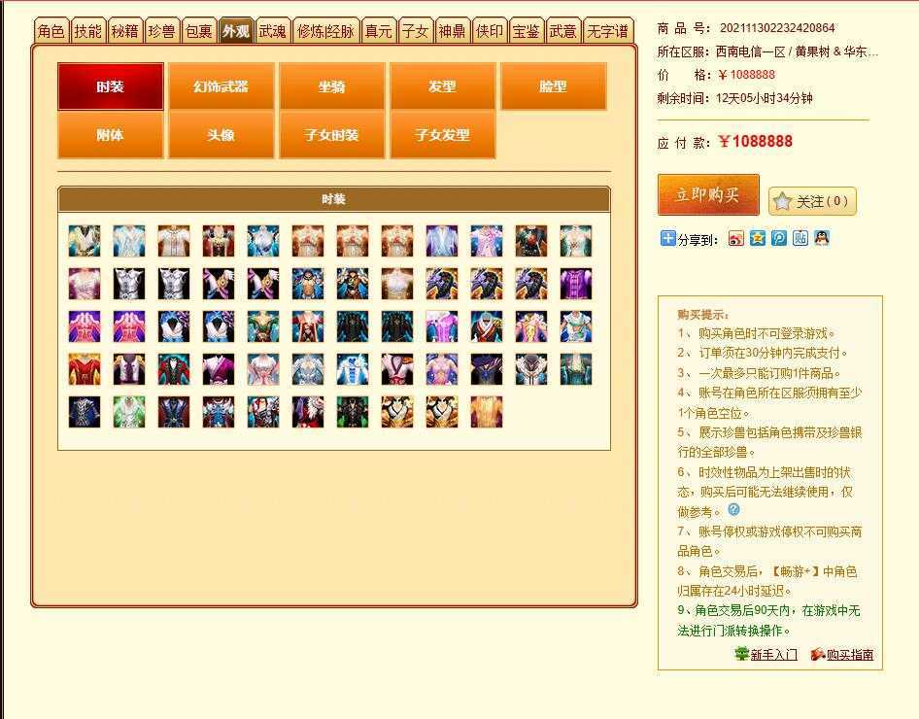Image resolution: width=919 pixels, height=719 pixels.
Task: Switch to the 珍兽 tab
Action: 162,30
